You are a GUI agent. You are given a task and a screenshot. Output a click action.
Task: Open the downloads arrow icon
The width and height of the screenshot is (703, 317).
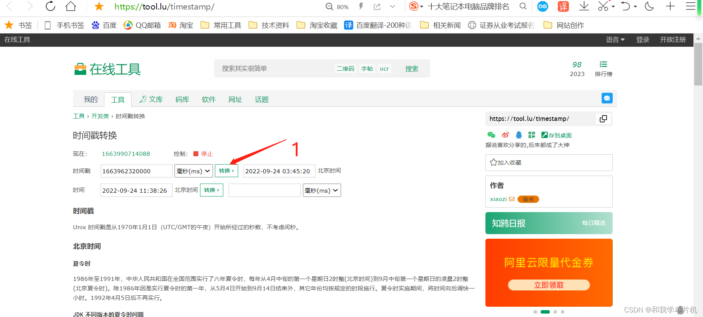tap(584, 6)
